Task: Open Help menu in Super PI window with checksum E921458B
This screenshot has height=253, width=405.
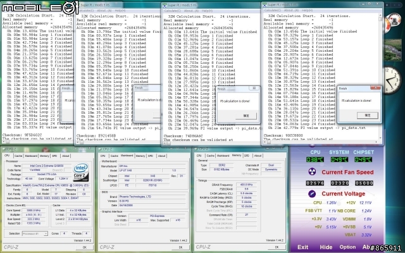Action: [120, 11]
